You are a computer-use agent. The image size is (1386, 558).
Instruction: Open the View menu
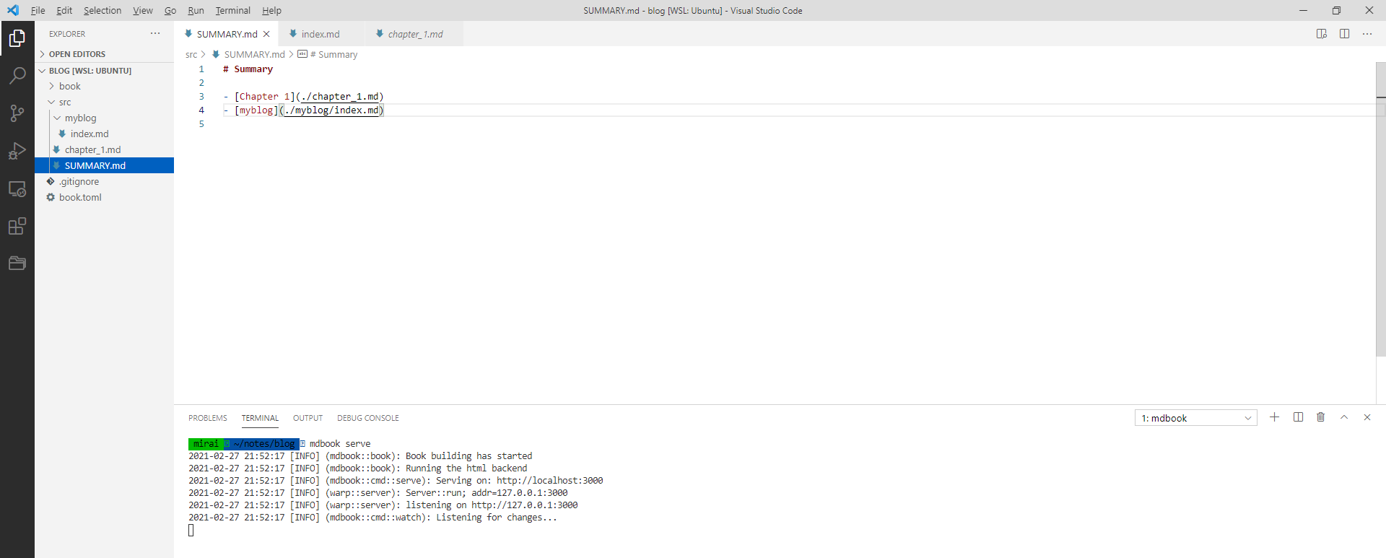(143, 11)
